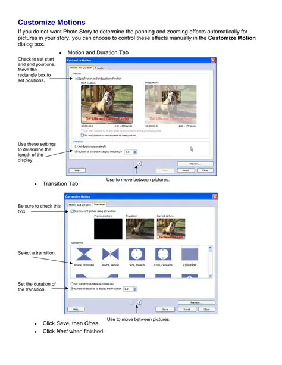Check Set start position same as previous picture's end
Image resolution: width=282 pixels, height=365 pixels.
click(82, 131)
